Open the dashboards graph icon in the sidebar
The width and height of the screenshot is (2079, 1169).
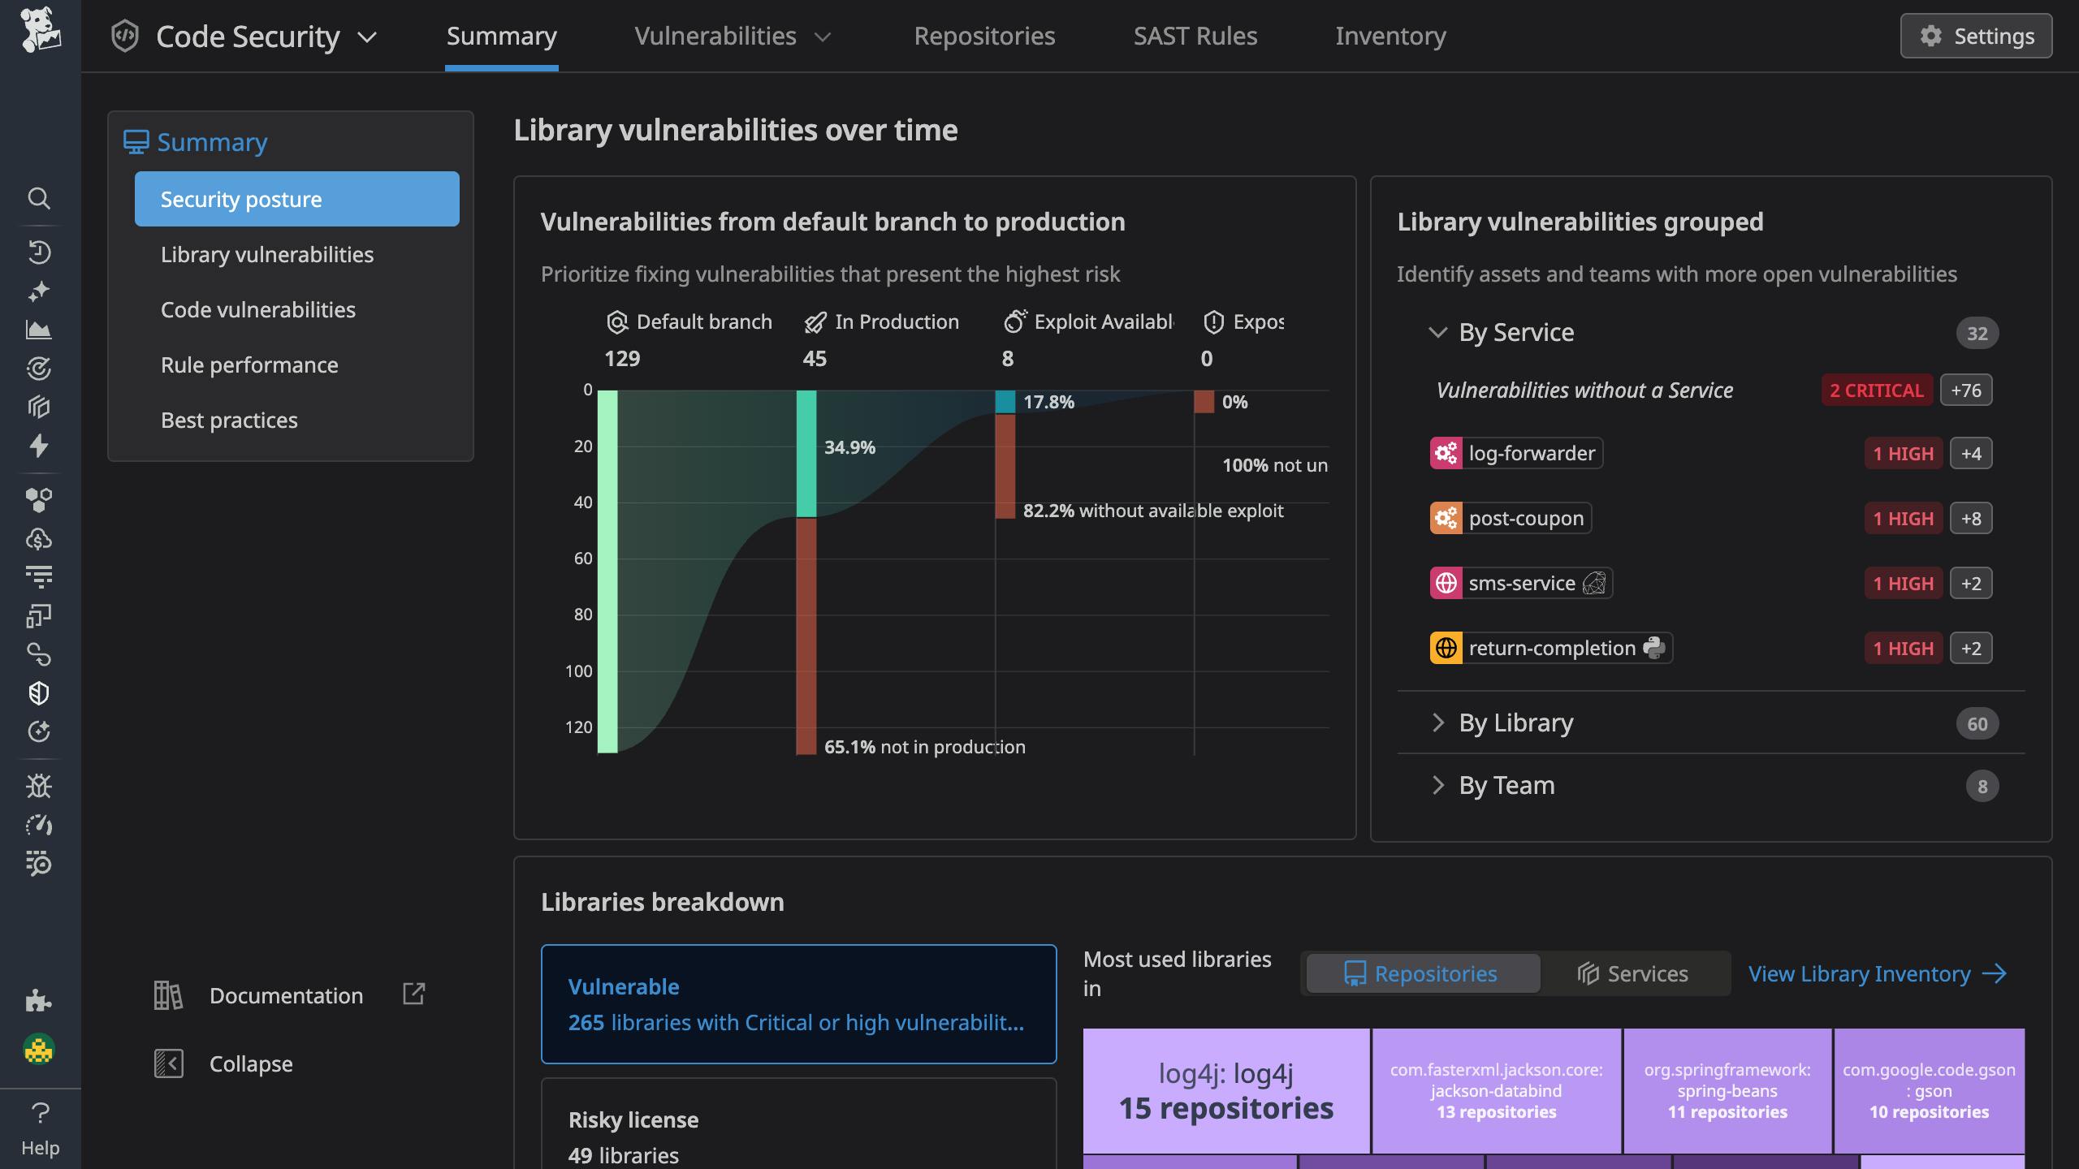click(x=39, y=330)
